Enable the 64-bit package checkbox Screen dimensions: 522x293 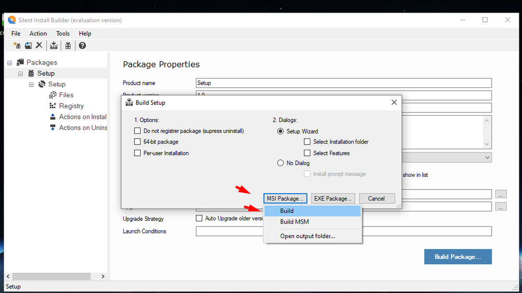[x=137, y=142]
